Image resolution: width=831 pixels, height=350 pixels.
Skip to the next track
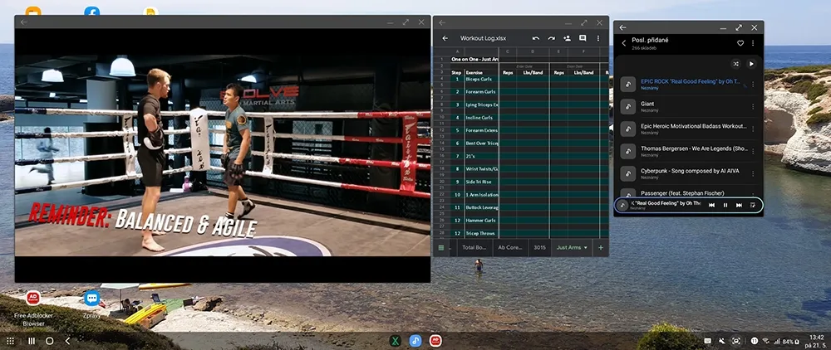[x=739, y=205]
